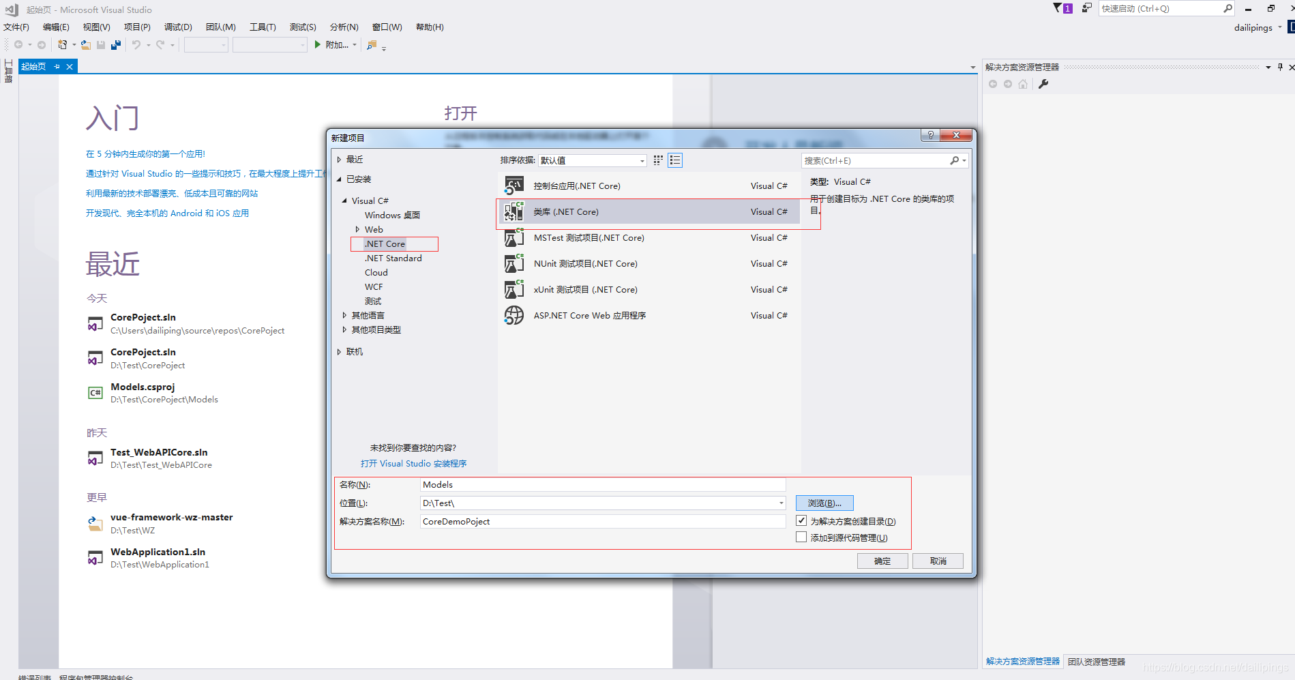The width and height of the screenshot is (1295, 680).
Task: Click the project Name input field
Action: pyautogui.click(x=603, y=484)
